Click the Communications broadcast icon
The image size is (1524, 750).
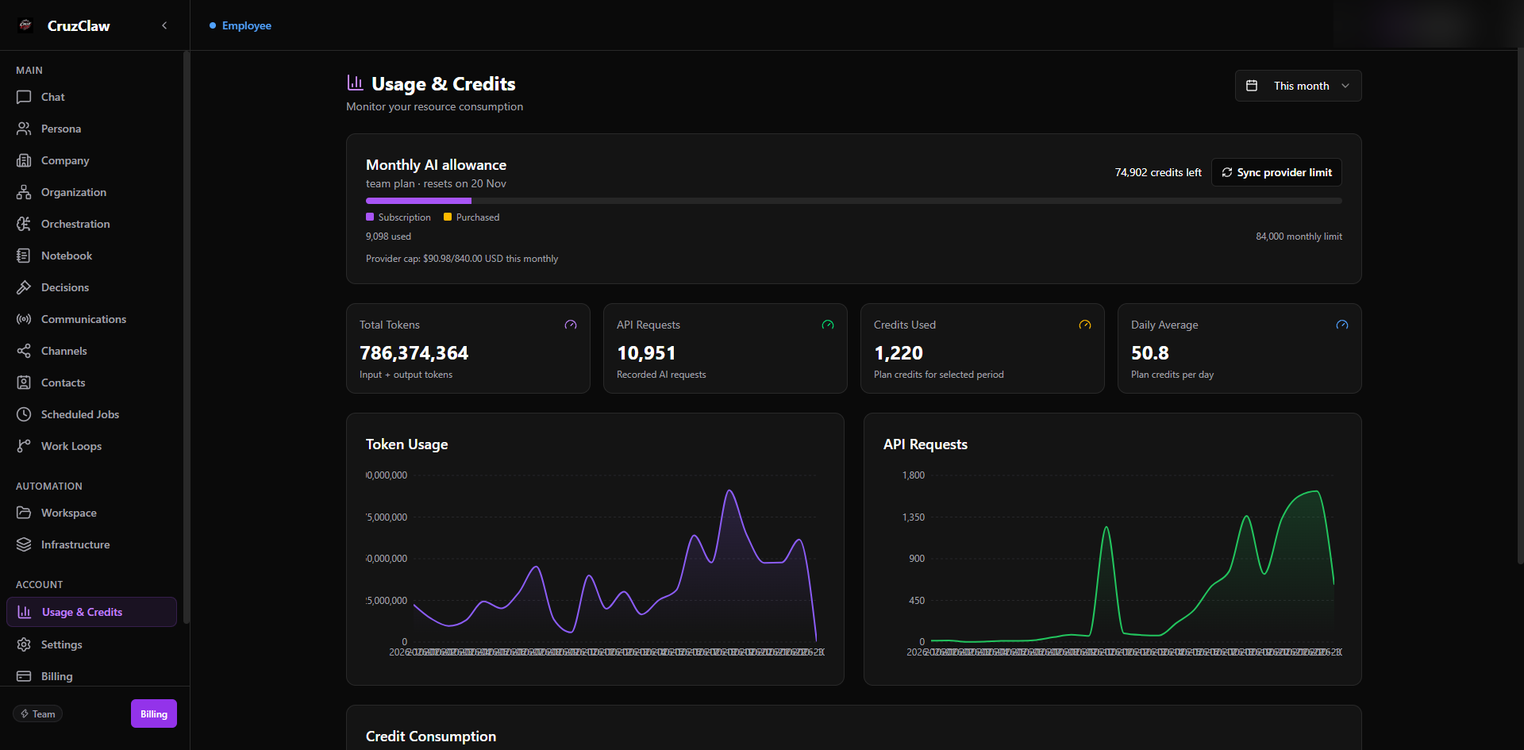[x=24, y=319]
